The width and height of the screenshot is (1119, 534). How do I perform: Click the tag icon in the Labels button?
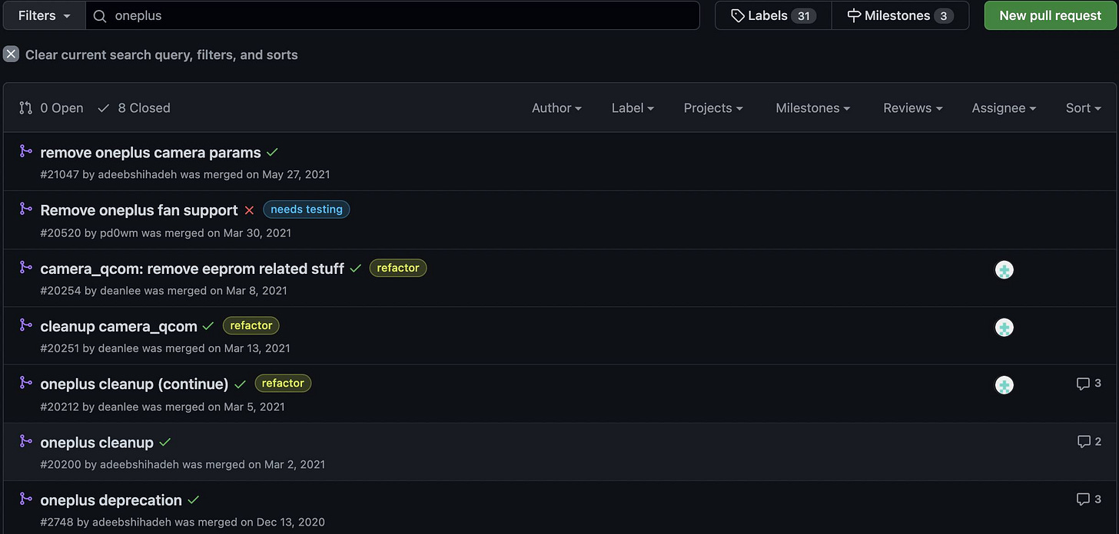737,15
